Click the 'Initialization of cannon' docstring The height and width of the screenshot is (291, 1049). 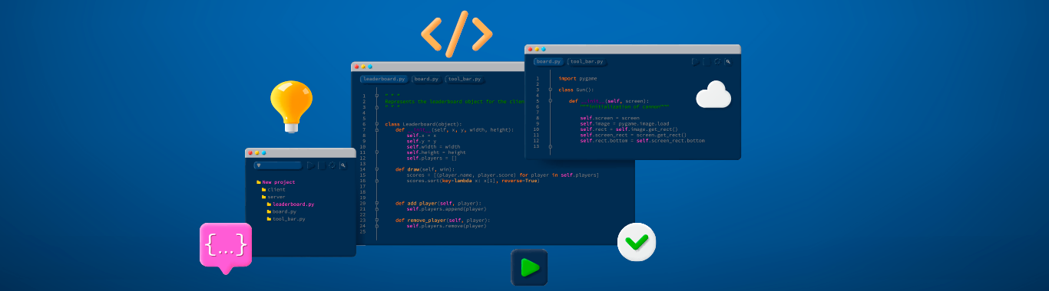click(624, 106)
